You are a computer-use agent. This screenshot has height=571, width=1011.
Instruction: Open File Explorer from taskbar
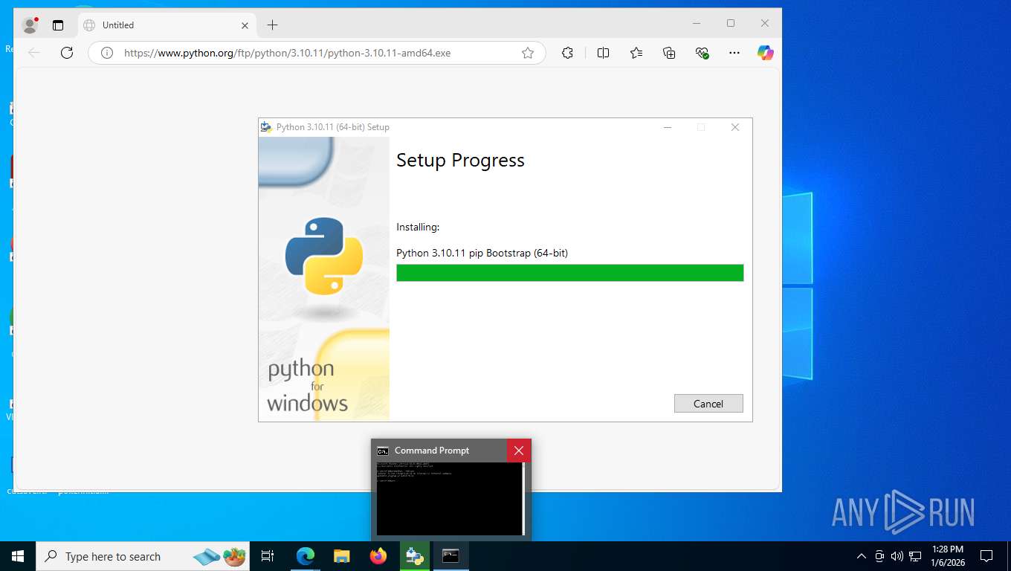(x=341, y=556)
